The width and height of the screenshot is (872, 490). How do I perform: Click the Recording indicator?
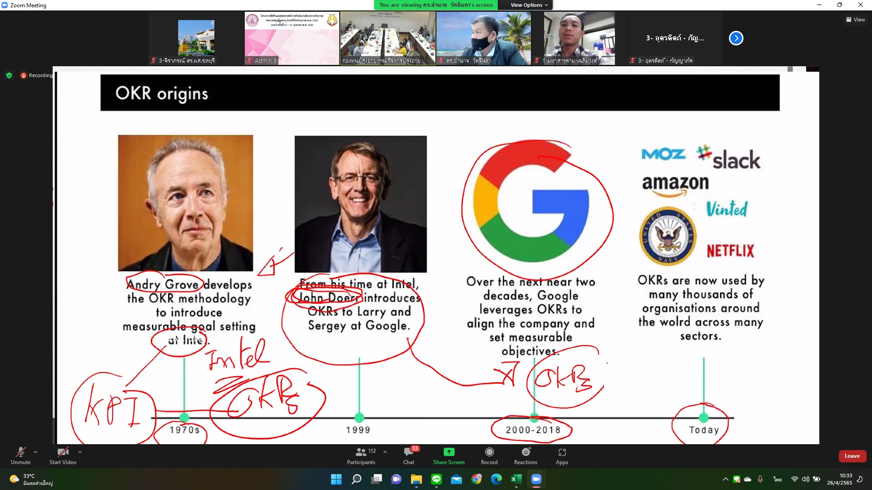coord(36,75)
